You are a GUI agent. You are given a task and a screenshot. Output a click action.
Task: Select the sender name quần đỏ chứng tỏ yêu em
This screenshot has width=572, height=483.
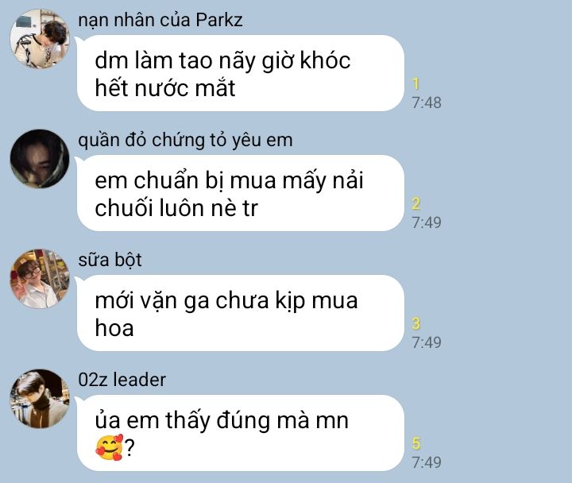(185, 141)
